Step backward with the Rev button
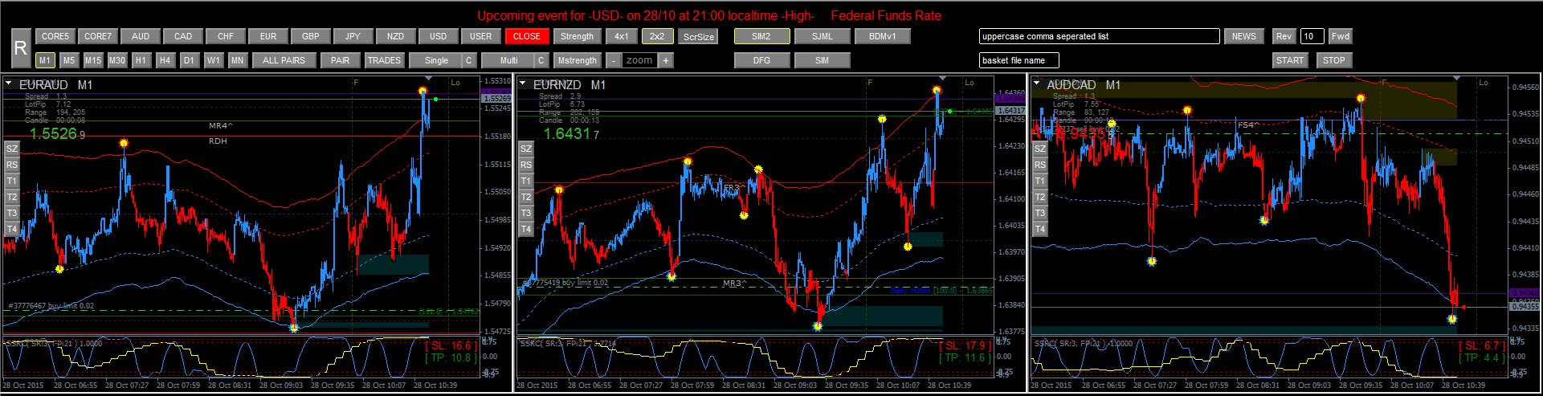This screenshot has height=396, width=1543. pyautogui.click(x=1284, y=36)
